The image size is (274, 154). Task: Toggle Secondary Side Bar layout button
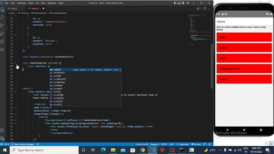(183, 3)
